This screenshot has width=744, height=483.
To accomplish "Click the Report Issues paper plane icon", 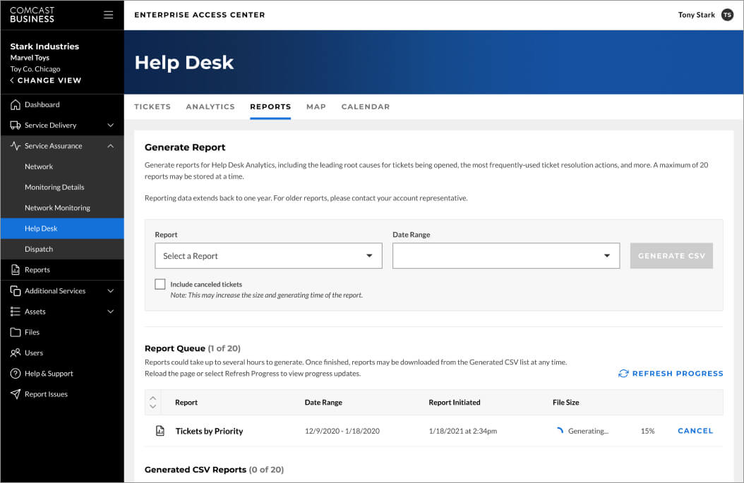I will [16, 394].
